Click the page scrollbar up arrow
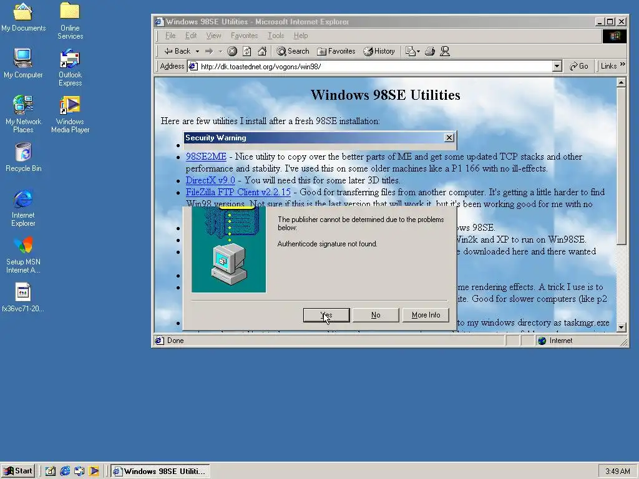Image resolution: width=639 pixels, height=479 pixels. (x=621, y=83)
